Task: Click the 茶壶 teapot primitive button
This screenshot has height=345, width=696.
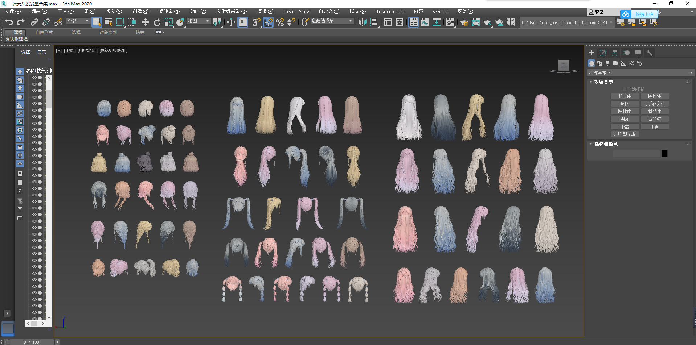Action: coord(625,126)
